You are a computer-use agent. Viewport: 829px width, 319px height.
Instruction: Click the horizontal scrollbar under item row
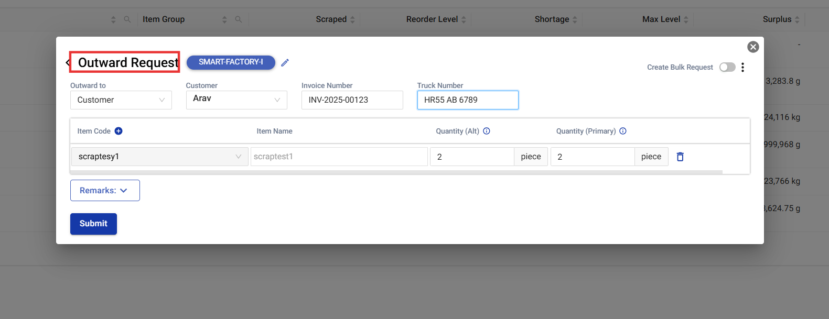(x=396, y=172)
